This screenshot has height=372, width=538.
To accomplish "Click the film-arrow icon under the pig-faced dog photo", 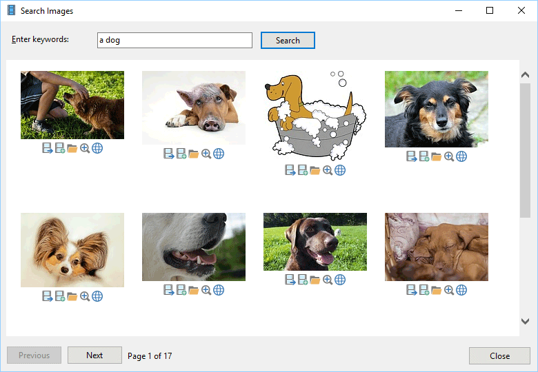I will (x=169, y=154).
